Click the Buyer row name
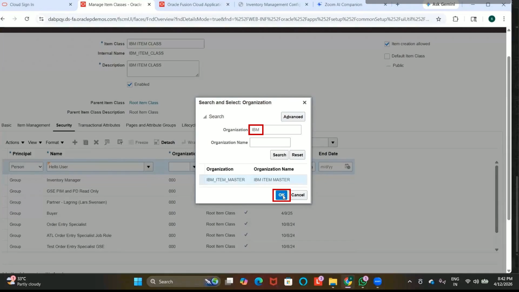 click(52, 213)
